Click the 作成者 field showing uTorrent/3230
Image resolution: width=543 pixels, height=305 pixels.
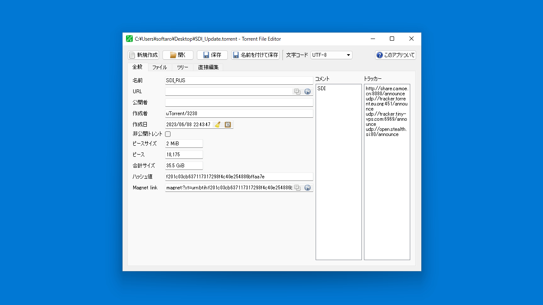239,114
